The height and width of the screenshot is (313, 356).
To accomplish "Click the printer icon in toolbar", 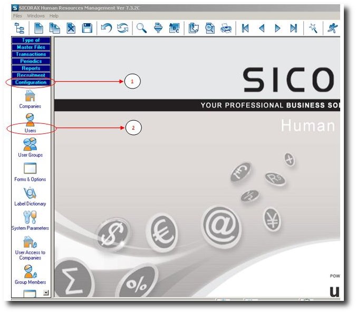I will pos(225,28).
